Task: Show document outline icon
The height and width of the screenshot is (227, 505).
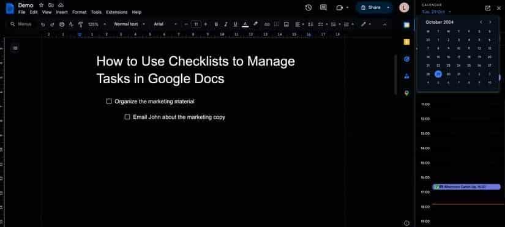Action: (x=15, y=48)
